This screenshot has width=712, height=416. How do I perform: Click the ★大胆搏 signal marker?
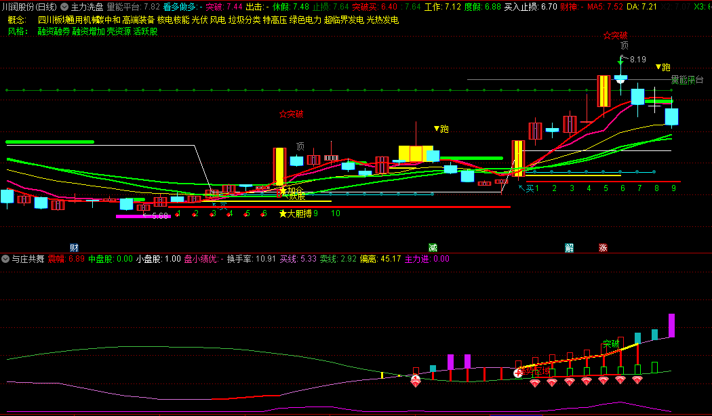296,213
